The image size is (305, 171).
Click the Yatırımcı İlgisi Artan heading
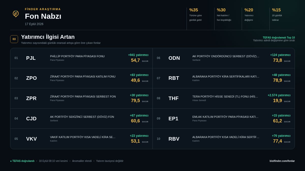[x=48, y=37]
